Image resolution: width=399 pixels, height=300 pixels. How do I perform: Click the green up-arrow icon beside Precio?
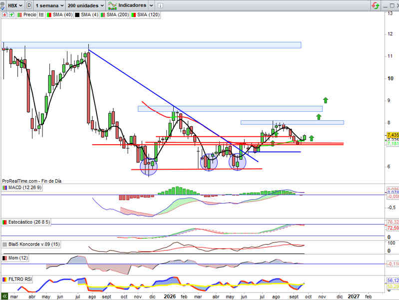(x=11, y=15)
